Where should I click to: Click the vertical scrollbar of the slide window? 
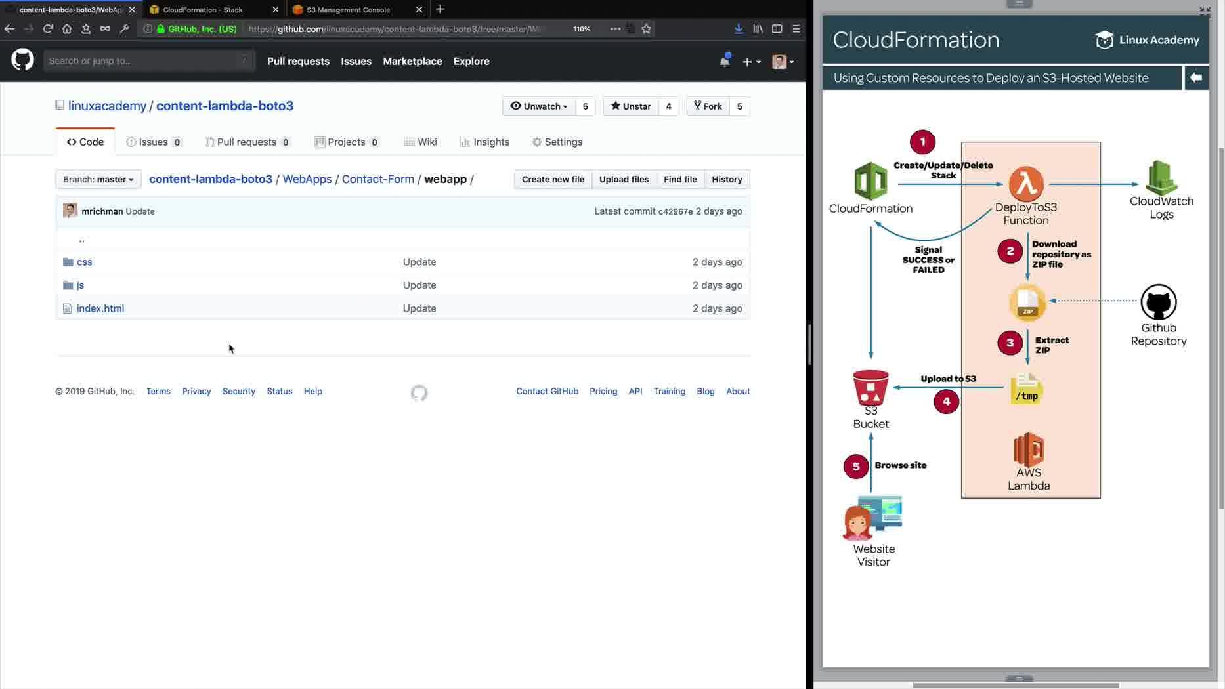pos(1220,328)
